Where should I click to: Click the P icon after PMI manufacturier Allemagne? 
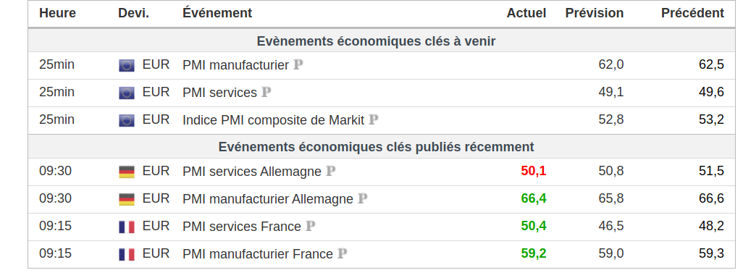point(363,199)
